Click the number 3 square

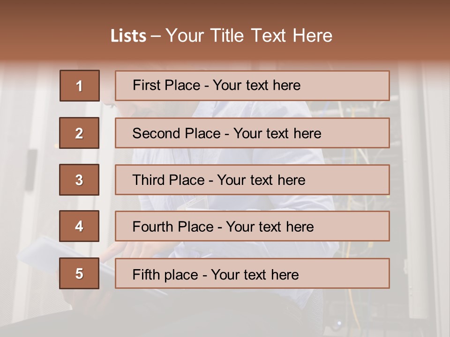(79, 180)
